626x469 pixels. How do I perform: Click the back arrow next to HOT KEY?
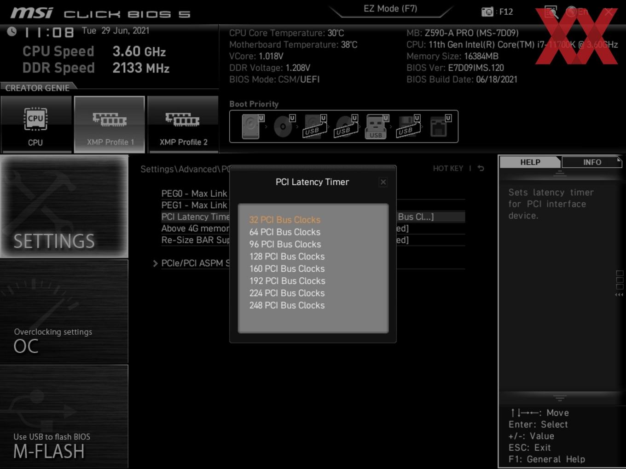(x=481, y=168)
